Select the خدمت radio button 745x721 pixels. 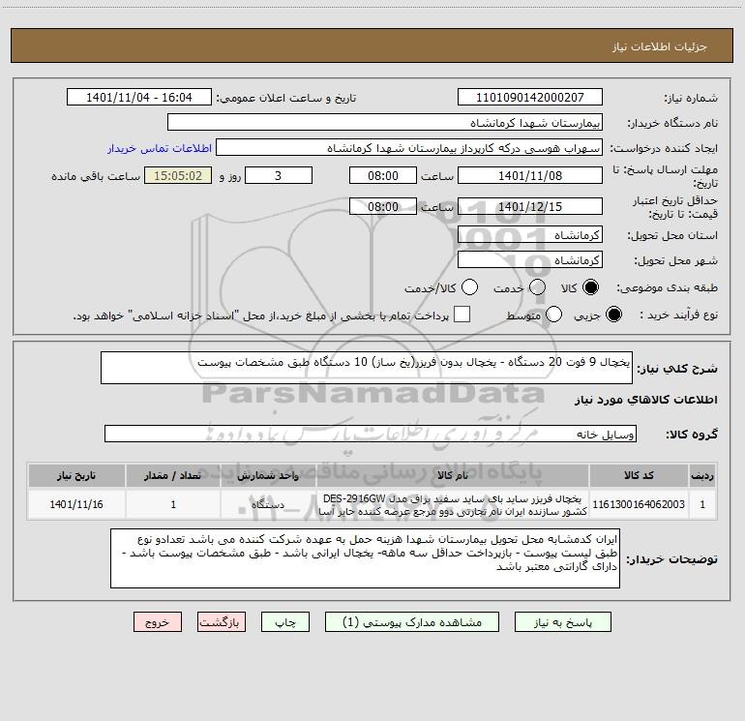[x=537, y=287]
